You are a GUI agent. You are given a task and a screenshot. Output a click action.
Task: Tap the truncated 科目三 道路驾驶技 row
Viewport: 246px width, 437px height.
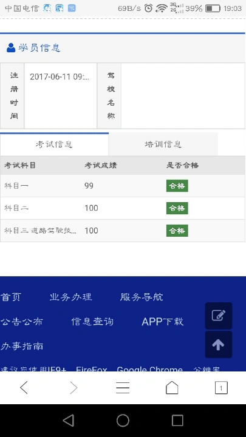point(123,231)
